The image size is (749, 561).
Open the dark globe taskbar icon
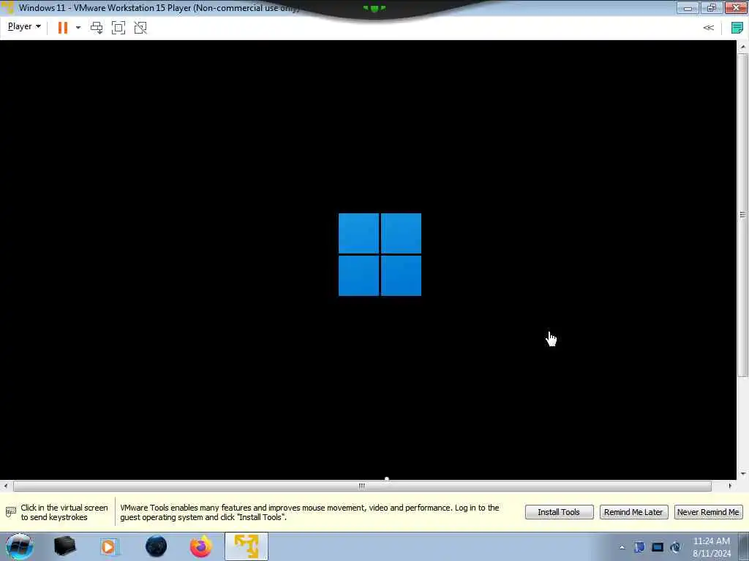(x=157, y=546)
